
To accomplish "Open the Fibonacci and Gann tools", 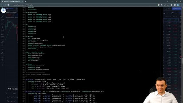I will (3, 20).
